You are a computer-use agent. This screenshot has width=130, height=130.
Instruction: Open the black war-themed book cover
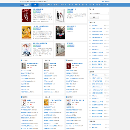click(60, 32)
